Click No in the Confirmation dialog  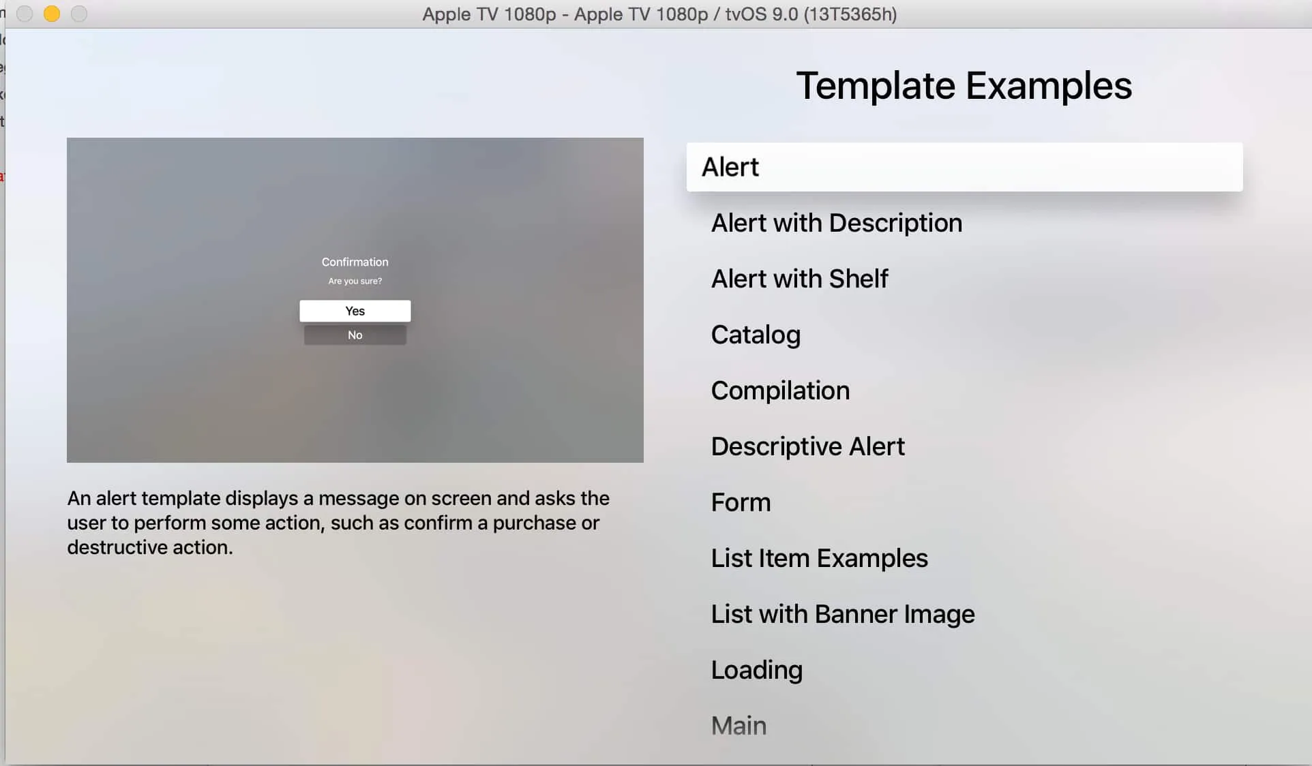[355, 335]
